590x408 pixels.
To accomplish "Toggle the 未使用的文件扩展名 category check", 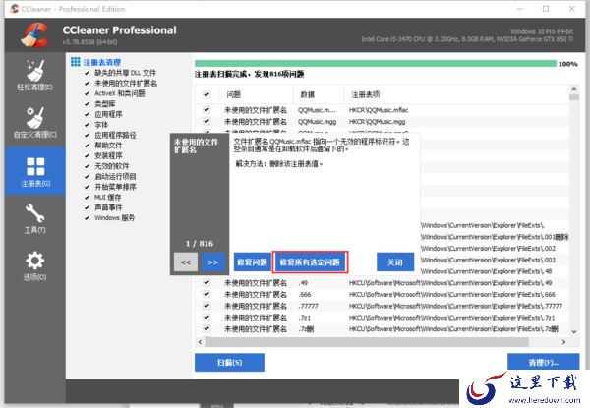I will [x=87, y=84].
